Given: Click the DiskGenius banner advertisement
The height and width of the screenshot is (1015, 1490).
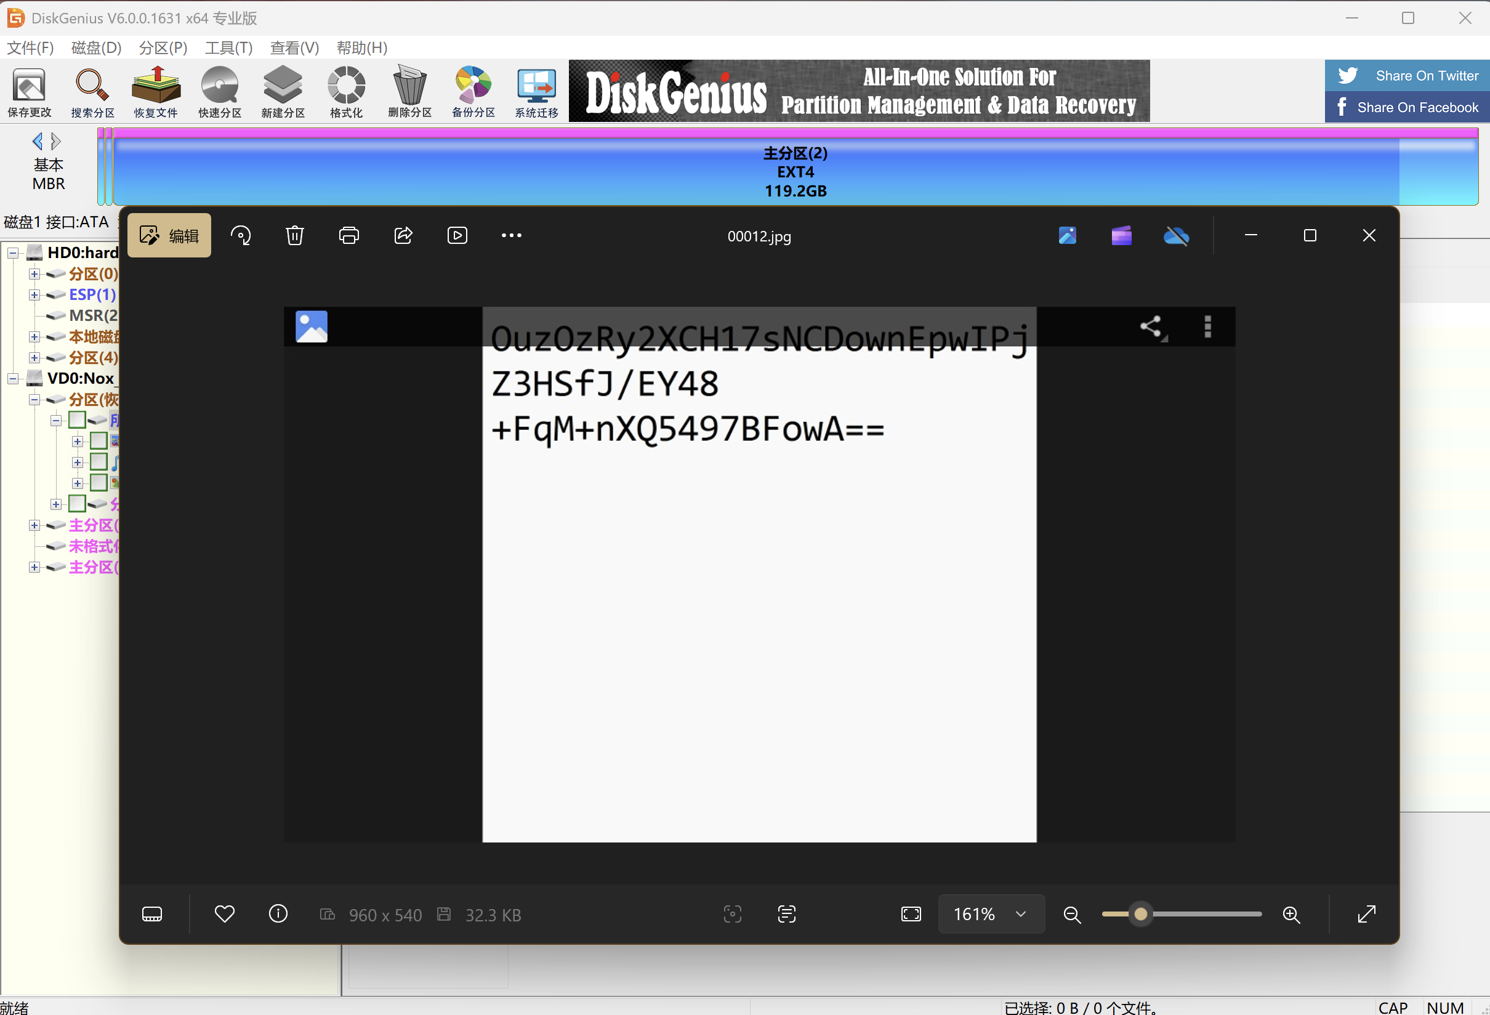Looking at the screenshot, I should pyautogui.click(x=859, y=91).
